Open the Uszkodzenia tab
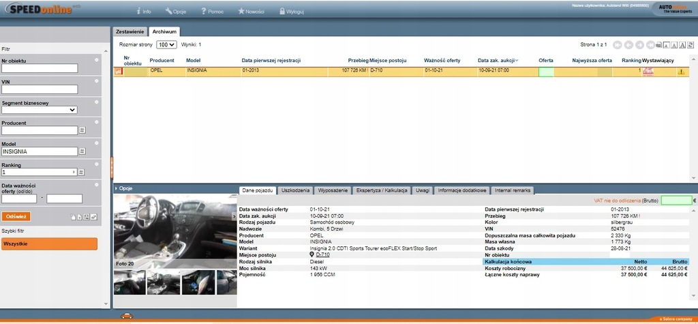The image size is (698, 324). point(295,190)
